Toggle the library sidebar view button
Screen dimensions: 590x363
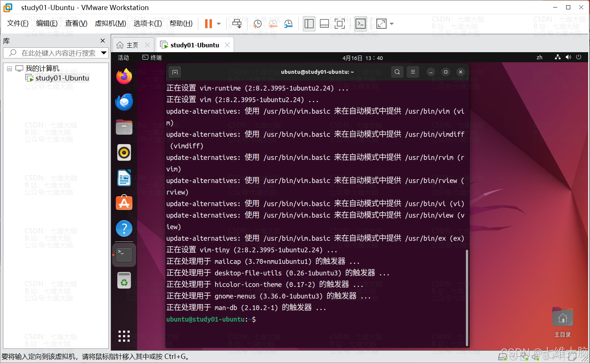(x=309, y=24)
